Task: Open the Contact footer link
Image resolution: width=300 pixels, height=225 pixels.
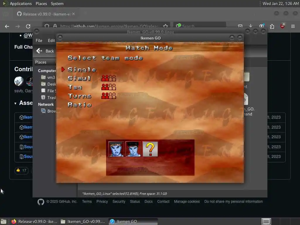Action: point(163,202)
